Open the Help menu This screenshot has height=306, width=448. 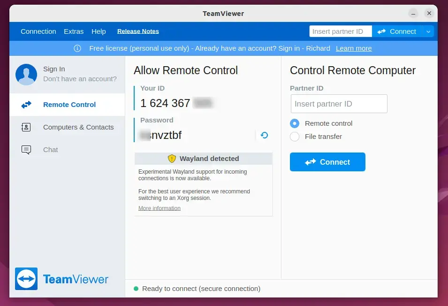(x=99, y=31)
